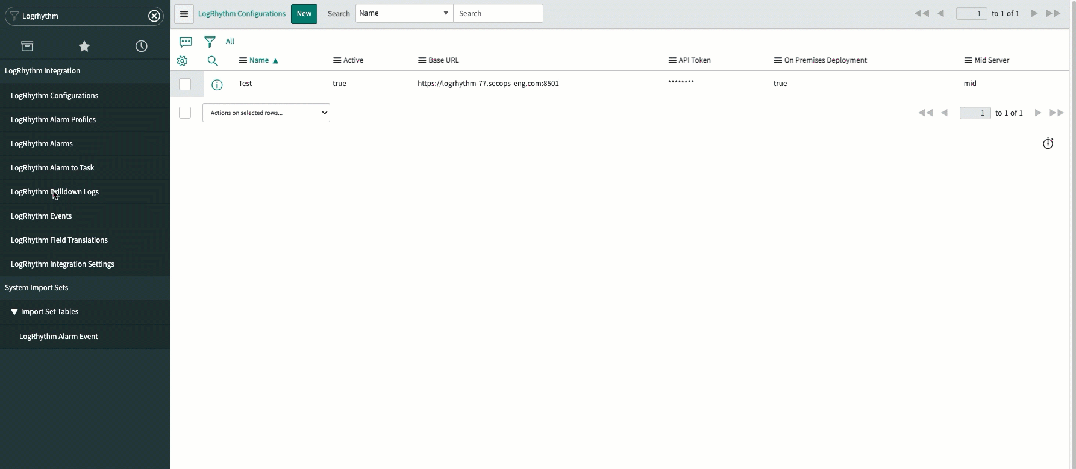The height and width of the screenshot is (469, 1076).
Task: Sort by the API Token column header
Action: [x=695, y=60]
